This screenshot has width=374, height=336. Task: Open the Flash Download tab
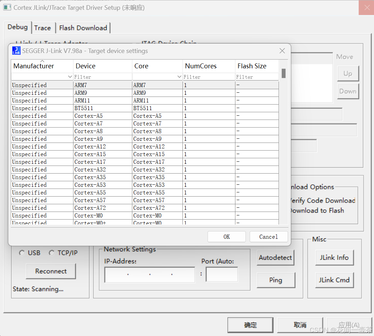click(x=83, y=28)
